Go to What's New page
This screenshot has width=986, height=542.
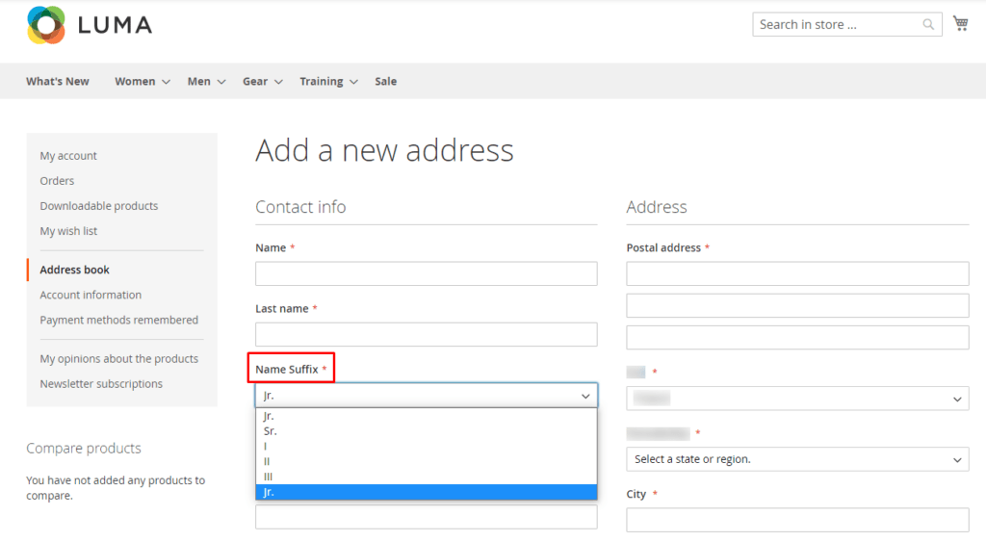(x=58, y=82)
